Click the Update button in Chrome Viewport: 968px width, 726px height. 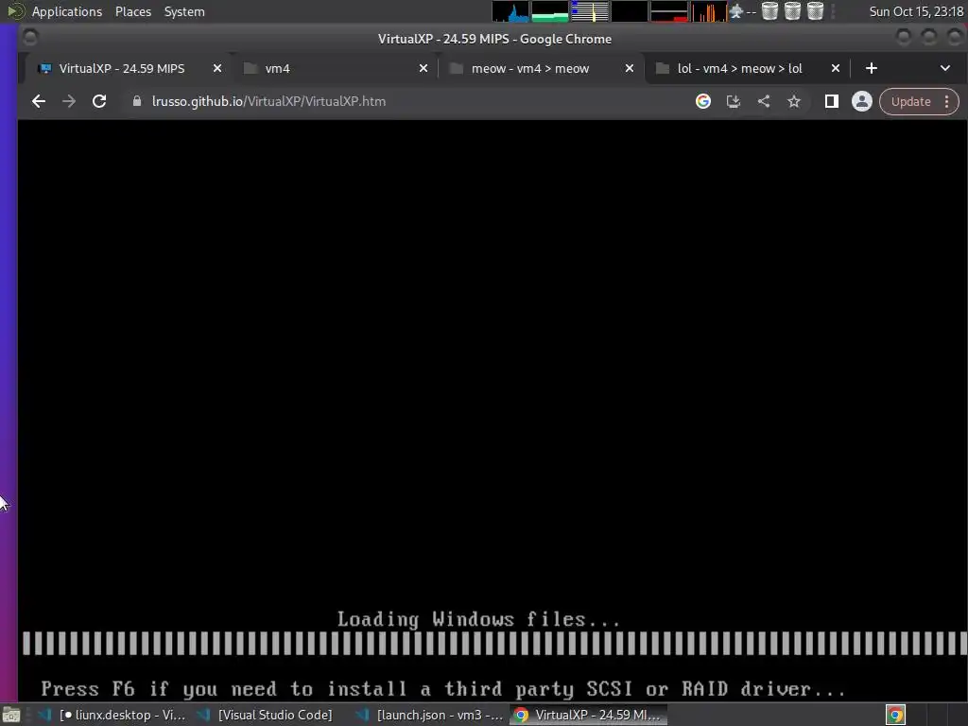click(910, 101)
